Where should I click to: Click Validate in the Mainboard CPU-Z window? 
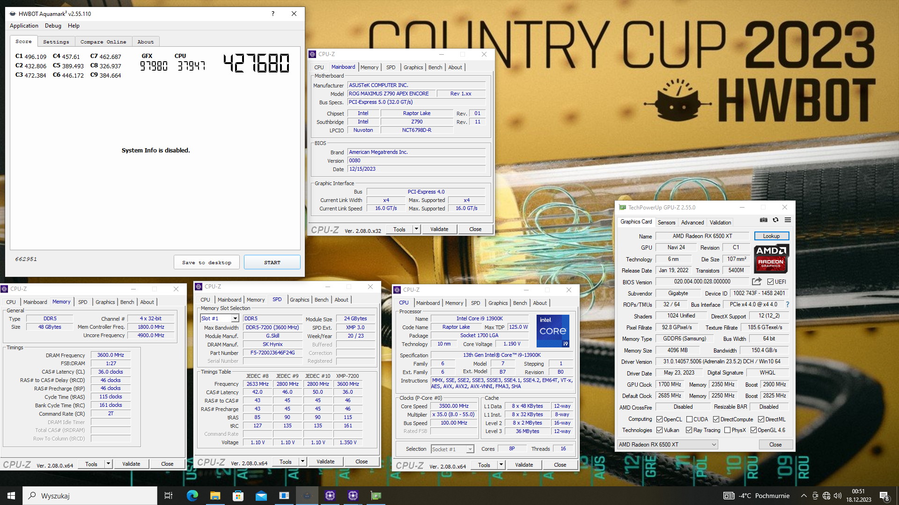[x=439, y=229]
